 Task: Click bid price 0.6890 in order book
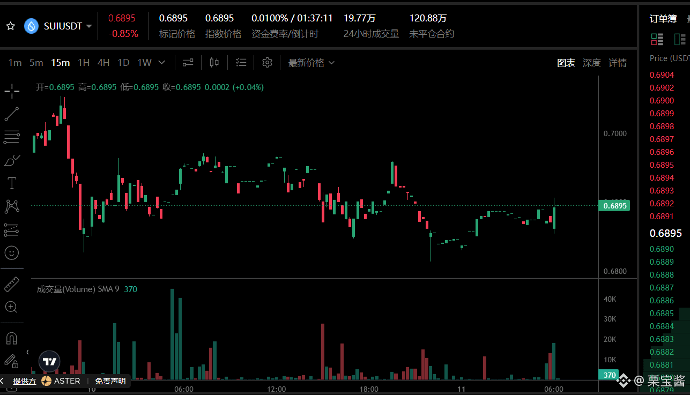click(x=662, y=249)
